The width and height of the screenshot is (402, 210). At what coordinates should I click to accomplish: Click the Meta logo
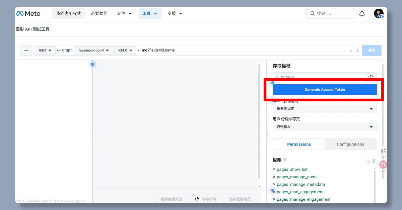point(28,13)
